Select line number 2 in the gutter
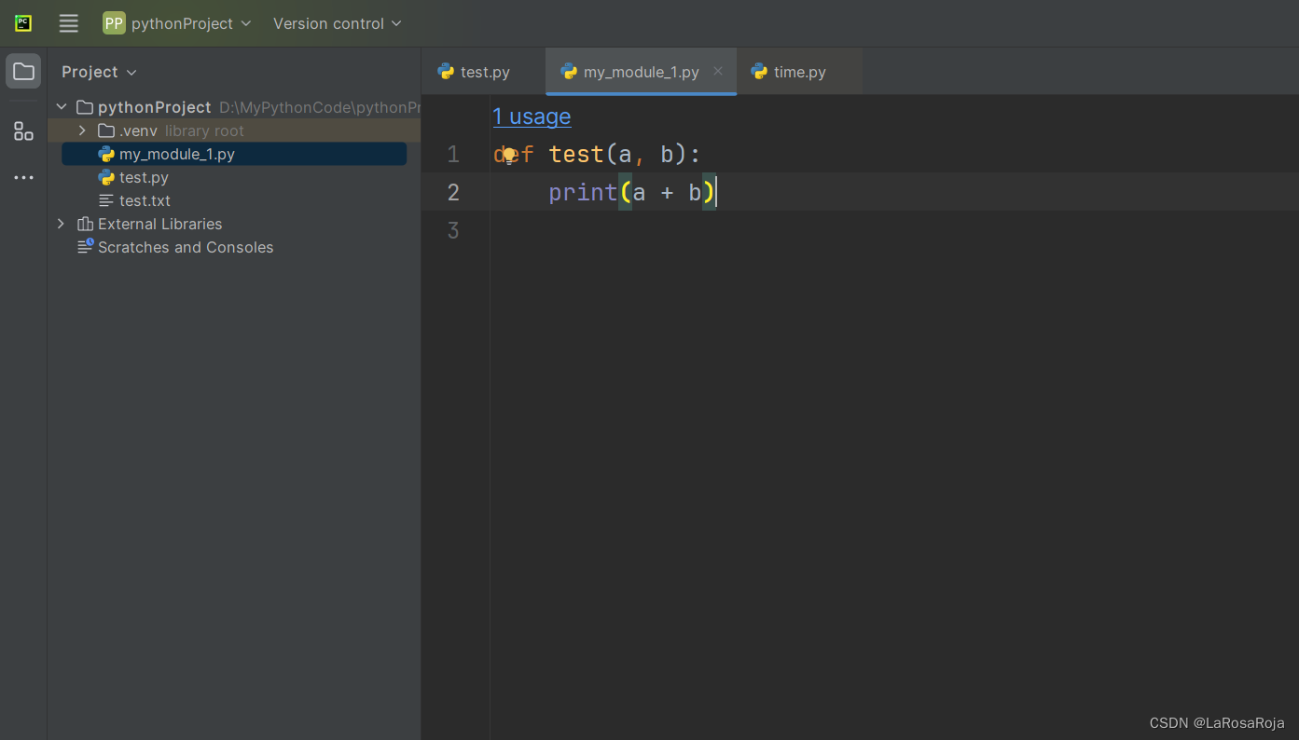The height and width of the screenshot is (740, 1299). (453, 192)
